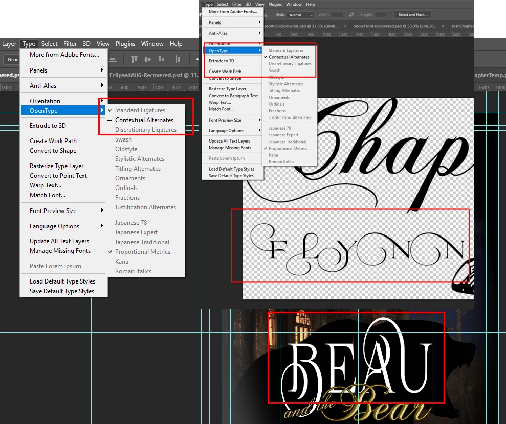Expand Panels submenu in small inset Type menu
Viewport: 506px width, 424px height.
[x=259, y=22]
